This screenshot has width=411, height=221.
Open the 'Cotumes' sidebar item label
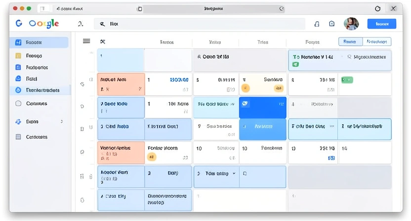37,104
